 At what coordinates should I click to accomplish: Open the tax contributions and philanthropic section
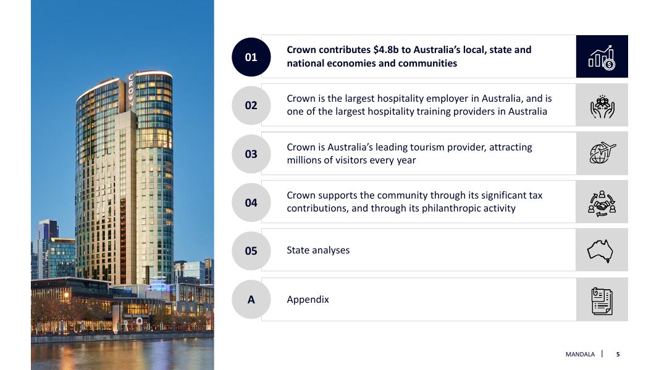click(x=414, y=202)
